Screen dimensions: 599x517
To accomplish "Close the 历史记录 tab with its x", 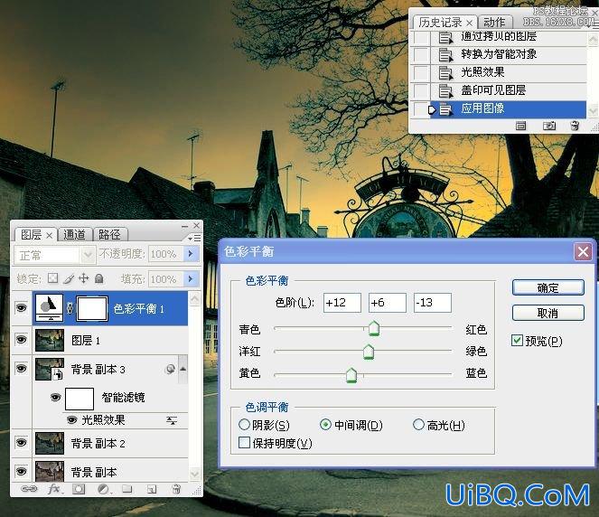I will pyautogui.click(x=470, y=23).
